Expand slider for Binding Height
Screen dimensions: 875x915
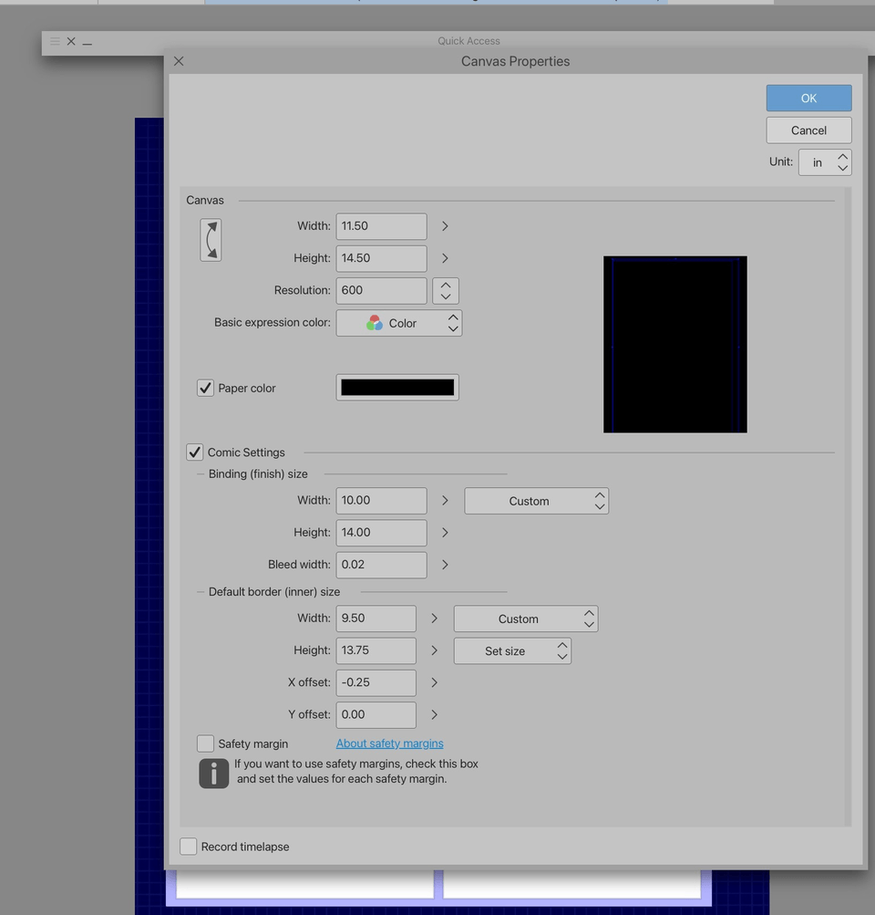(445, 533)
